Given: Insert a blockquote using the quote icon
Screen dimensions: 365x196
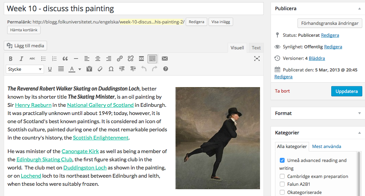Looking at the screenshot, I should 65,59.
